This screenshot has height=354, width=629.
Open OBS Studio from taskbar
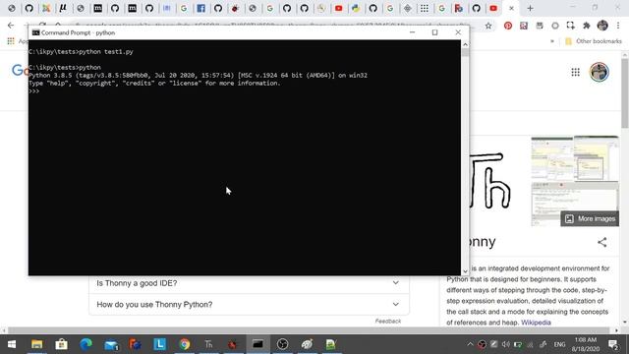[x=282, y=344]
